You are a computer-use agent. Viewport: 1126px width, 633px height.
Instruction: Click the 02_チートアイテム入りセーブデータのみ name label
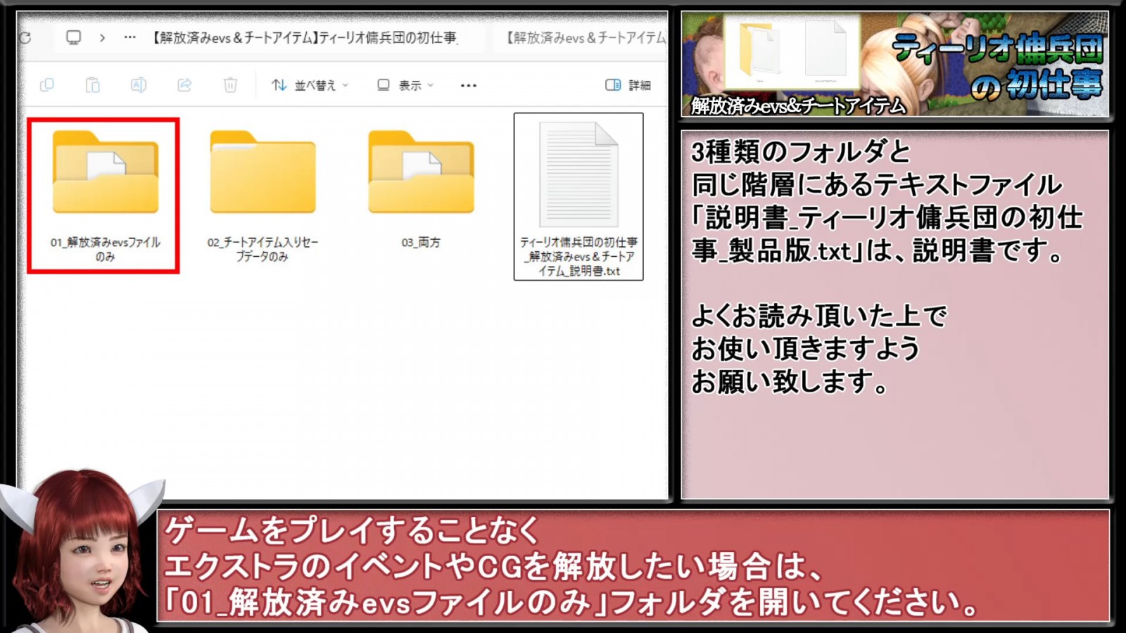point(262,249)
